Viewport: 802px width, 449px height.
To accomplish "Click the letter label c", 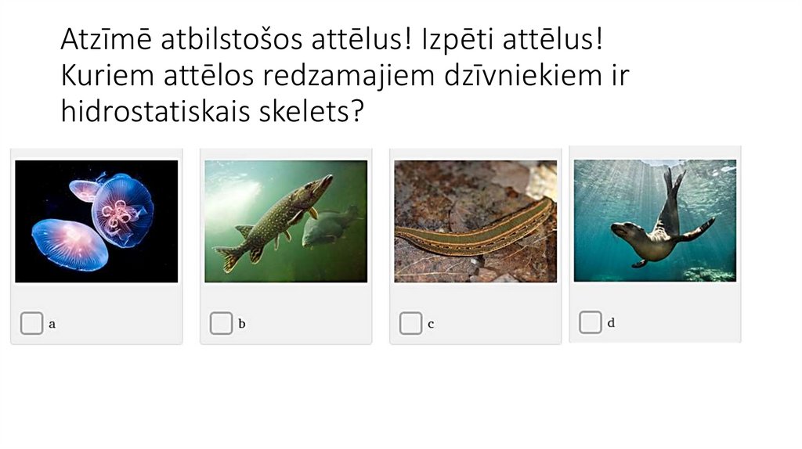I will point(431,325).
